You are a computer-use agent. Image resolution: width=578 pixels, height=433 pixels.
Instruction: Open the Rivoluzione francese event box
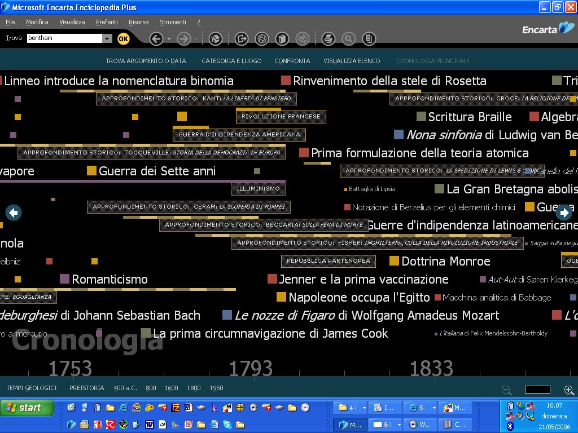[x=281, y=117]
